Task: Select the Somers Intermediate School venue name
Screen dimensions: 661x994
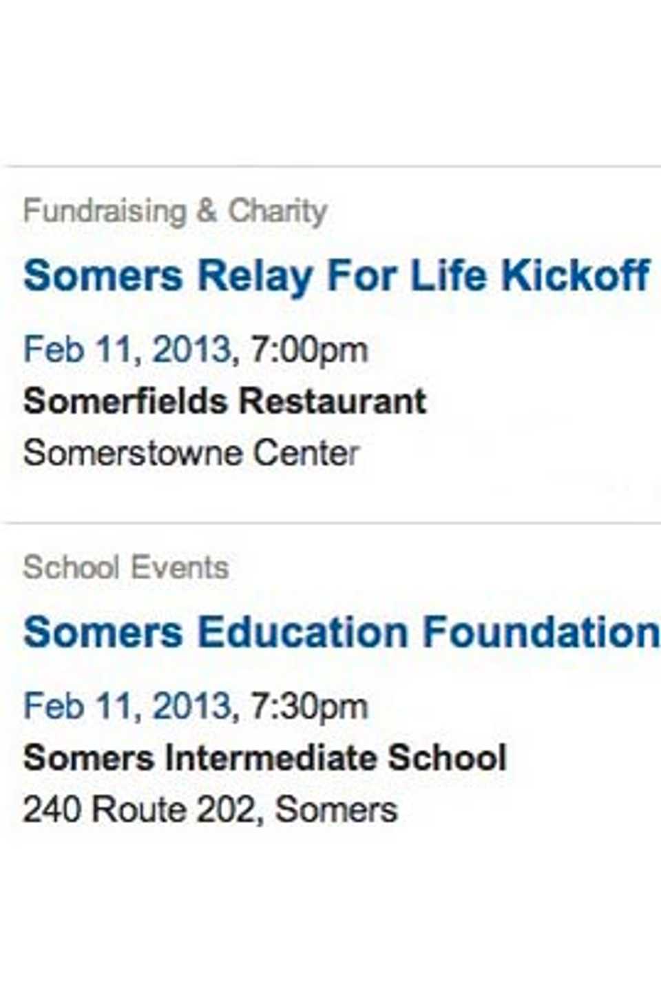Action: [265, 758]
